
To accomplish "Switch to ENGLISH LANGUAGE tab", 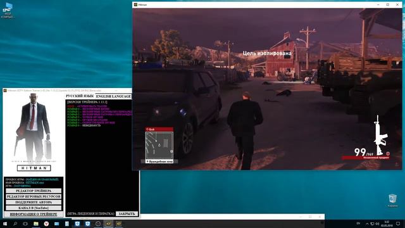I will pos(113,96).
